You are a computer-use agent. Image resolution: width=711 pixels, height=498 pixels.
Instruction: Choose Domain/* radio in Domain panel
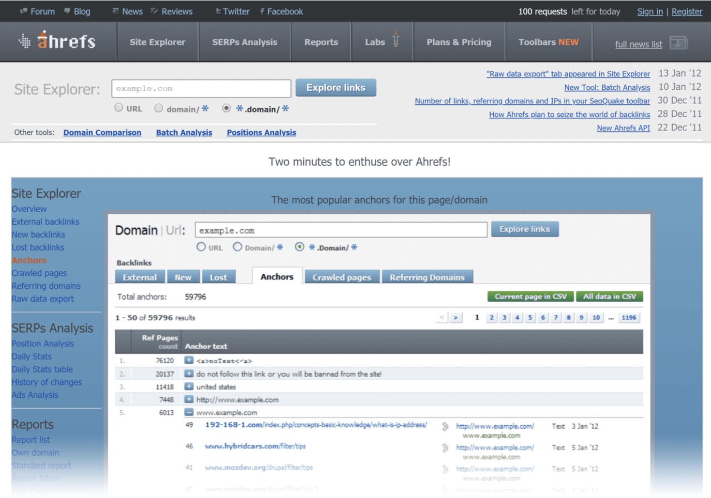pos(237,247)
